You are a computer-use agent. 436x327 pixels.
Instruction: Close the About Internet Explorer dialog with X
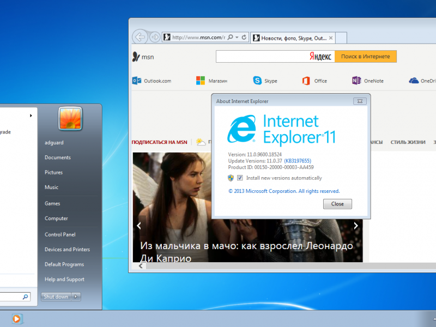pyautogui.click(x=360, y=101)
